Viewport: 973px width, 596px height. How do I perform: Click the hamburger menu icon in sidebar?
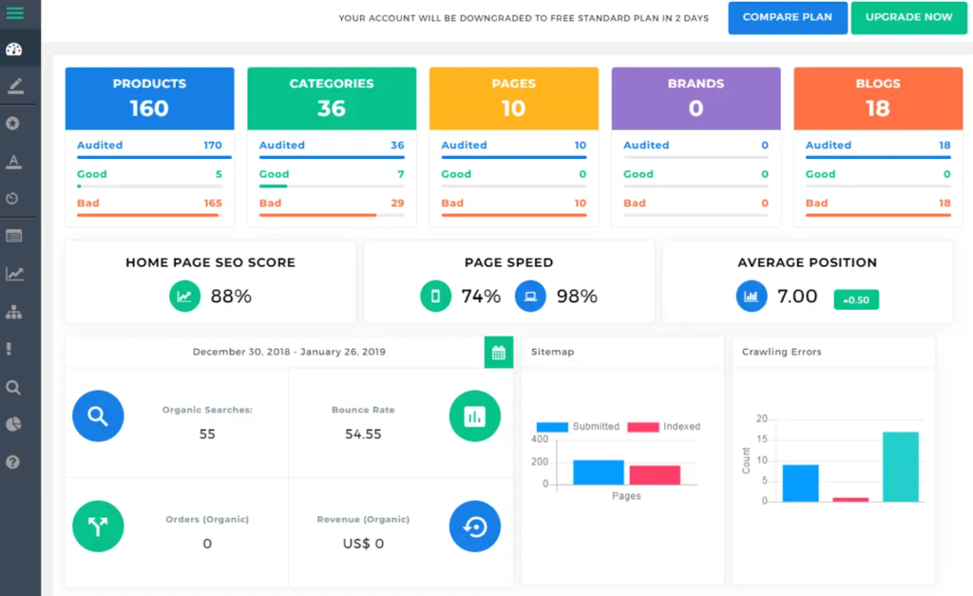15,13
